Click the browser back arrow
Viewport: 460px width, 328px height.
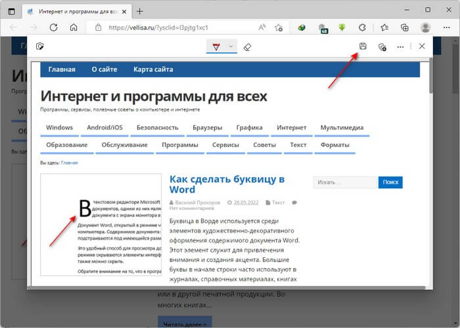[13, 28]
